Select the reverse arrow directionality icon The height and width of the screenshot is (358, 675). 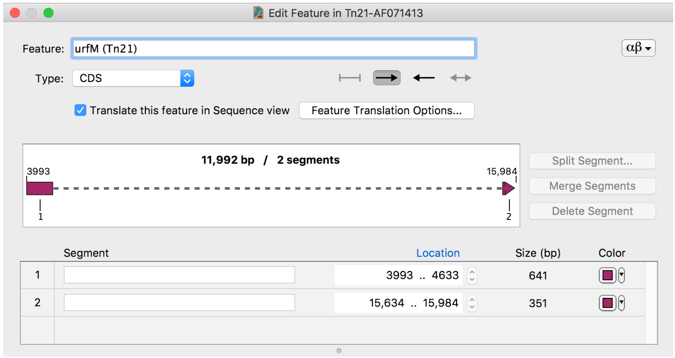point(424,78)
